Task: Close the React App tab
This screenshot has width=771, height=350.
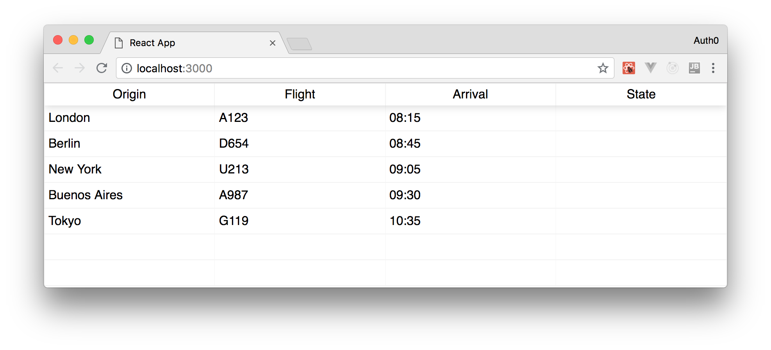Action: point(273,43)
